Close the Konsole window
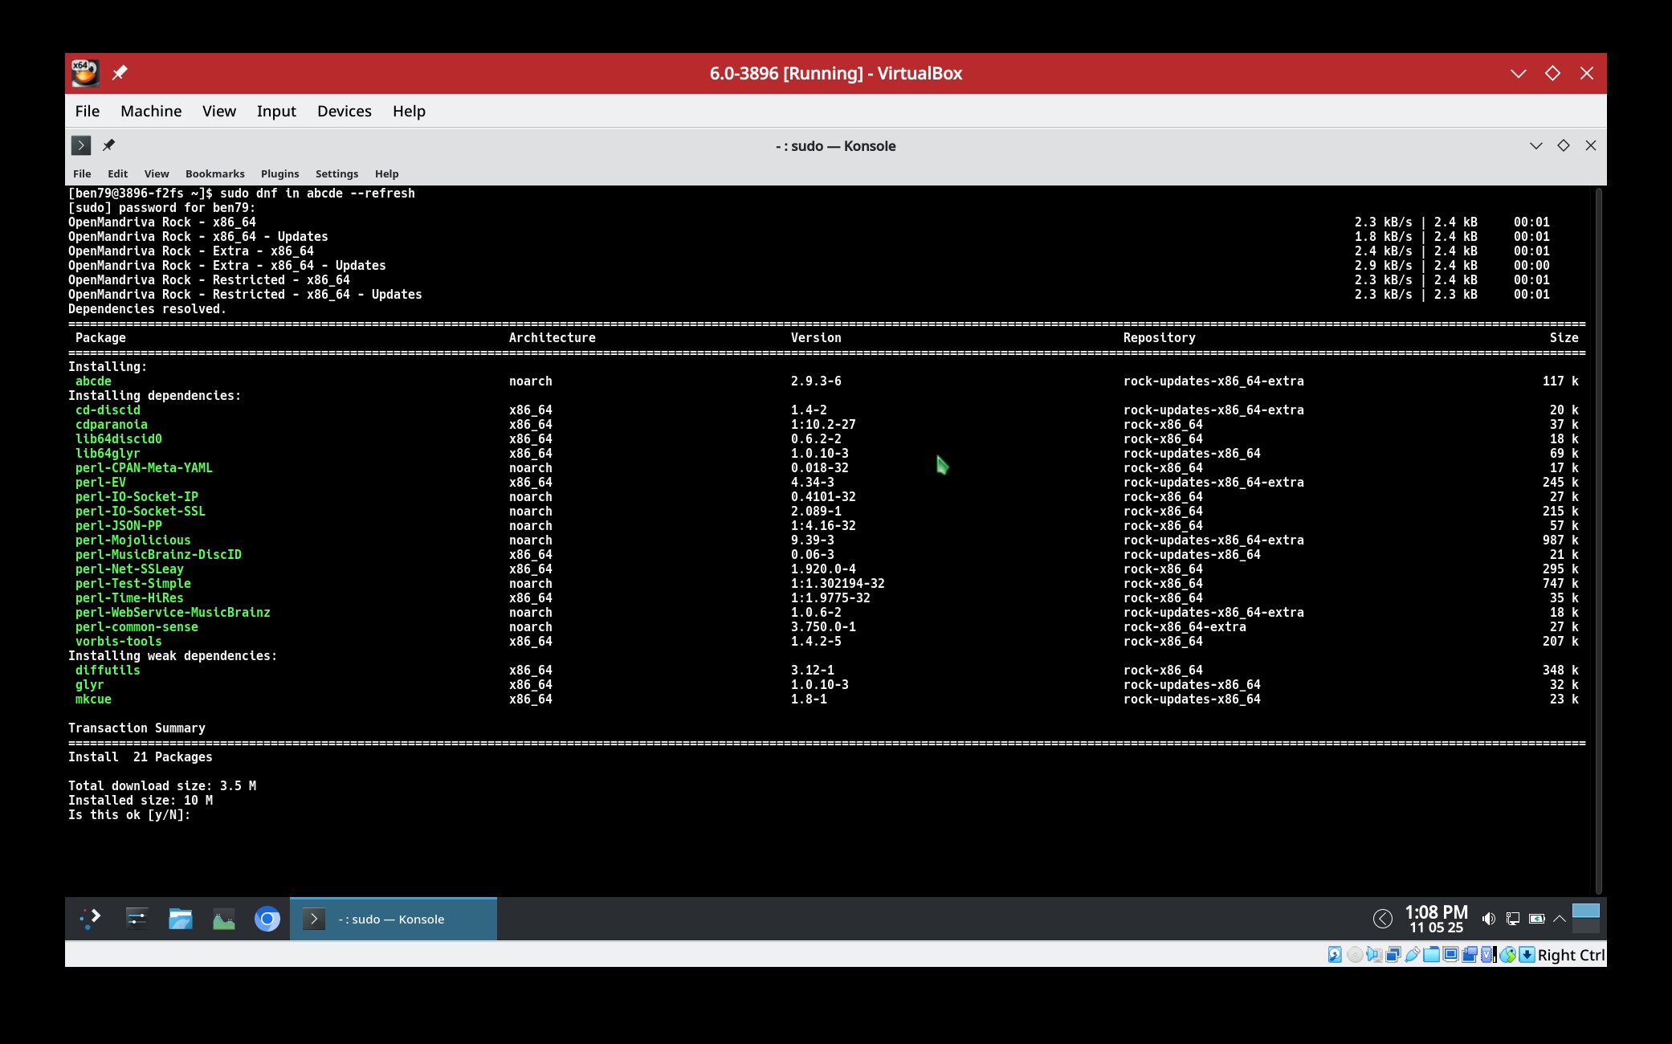 (1590, 145)
